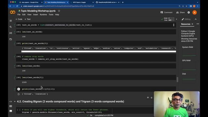Add a new Code cell
Image resolution: width=208 pixels, height=117 pixels.
tap(19, 19)
